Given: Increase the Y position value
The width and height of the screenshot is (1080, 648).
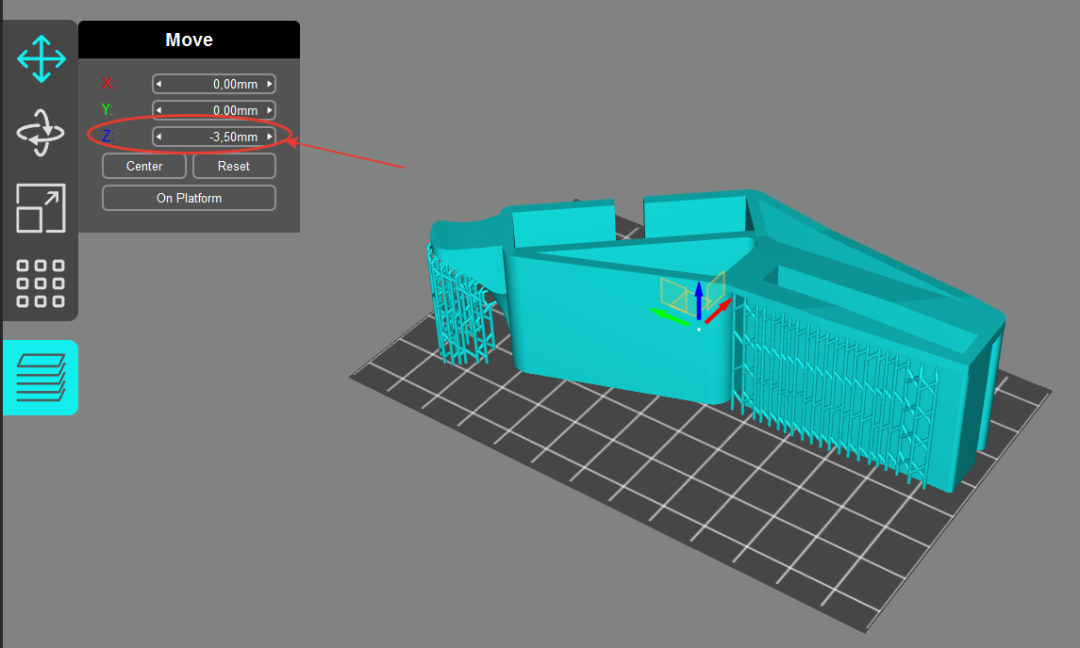Looking at the screenshot, I should (x=270, y=110).
